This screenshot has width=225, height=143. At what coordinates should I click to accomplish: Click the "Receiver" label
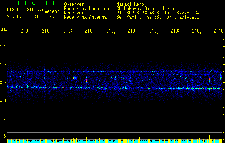coord(74,13)
